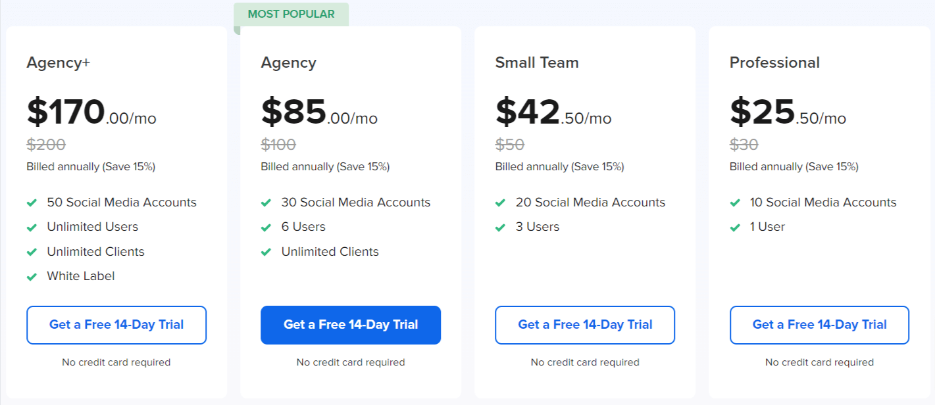The height and width of the screenshot is (405, 935).
Task: Click the check icon next to "6 Users"
Action: tap(265, 227)
